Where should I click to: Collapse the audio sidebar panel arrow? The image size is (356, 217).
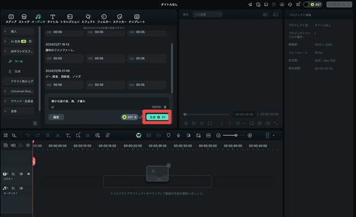tap(35, 123)
